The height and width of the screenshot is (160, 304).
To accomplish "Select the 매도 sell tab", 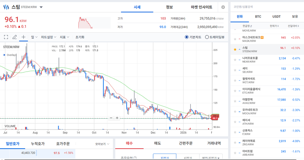I will coord(157,143).
